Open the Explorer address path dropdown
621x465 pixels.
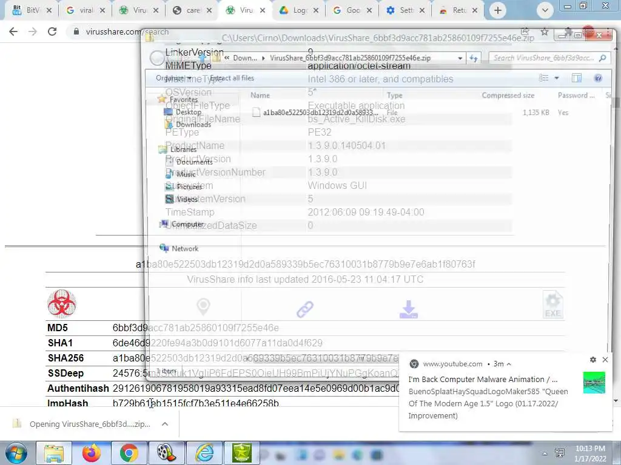click(460, 58)
